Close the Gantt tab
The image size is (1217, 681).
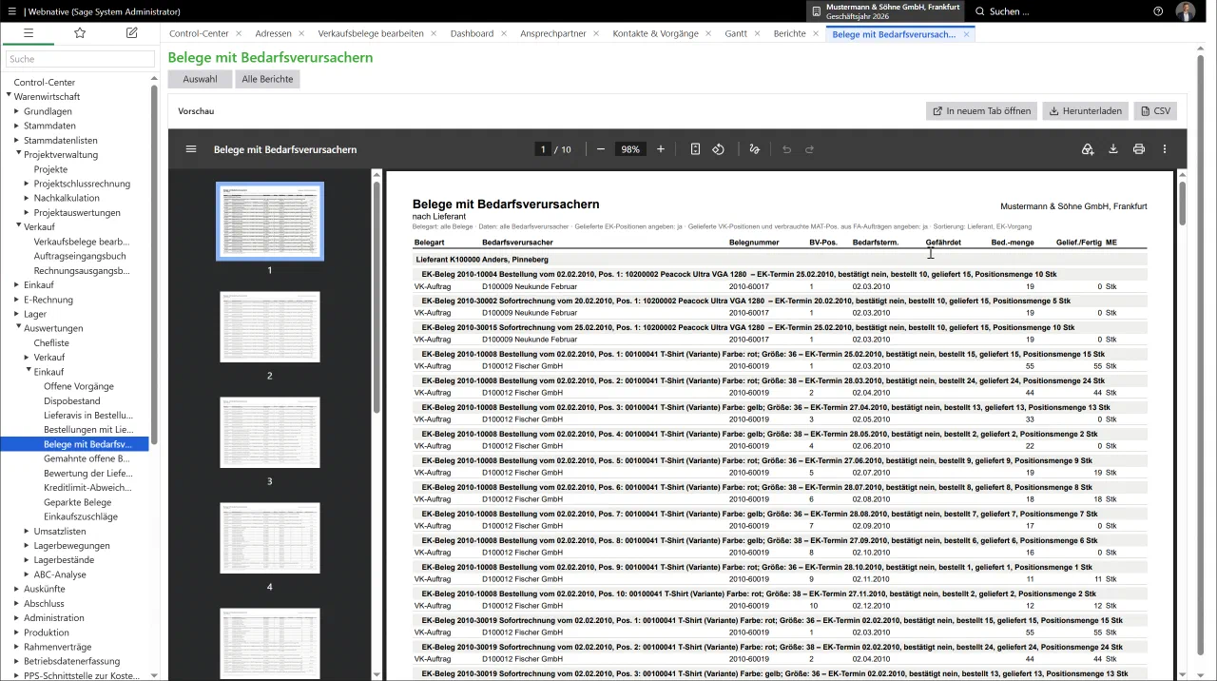pyautogui.click(x=758, y=33)
